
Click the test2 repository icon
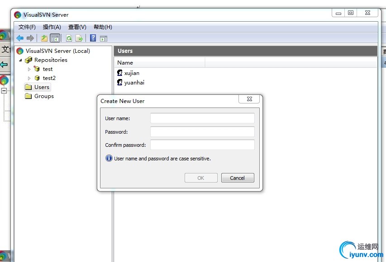coord(37,78)
